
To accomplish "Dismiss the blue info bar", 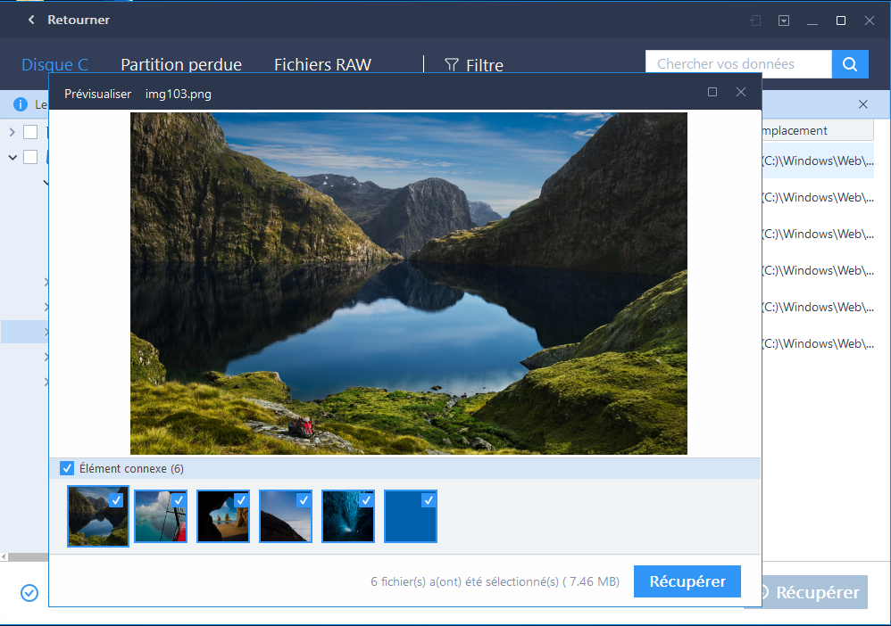I will tap(862, 104).
